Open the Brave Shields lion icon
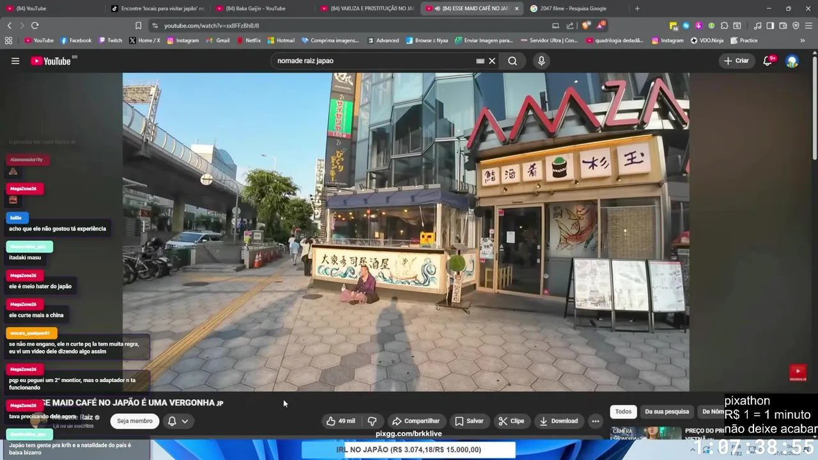This screenshot has height=460, width=818. click(586, 26)
